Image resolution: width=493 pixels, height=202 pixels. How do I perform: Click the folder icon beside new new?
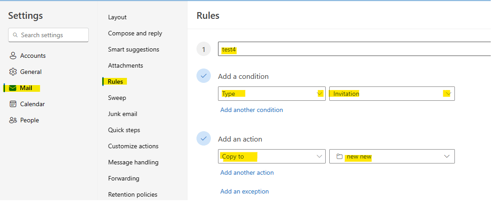tap(339, 156)
